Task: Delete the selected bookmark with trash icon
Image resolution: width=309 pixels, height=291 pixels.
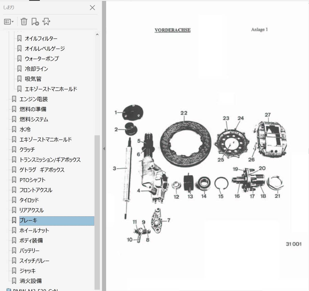Action: coord(24,22)
